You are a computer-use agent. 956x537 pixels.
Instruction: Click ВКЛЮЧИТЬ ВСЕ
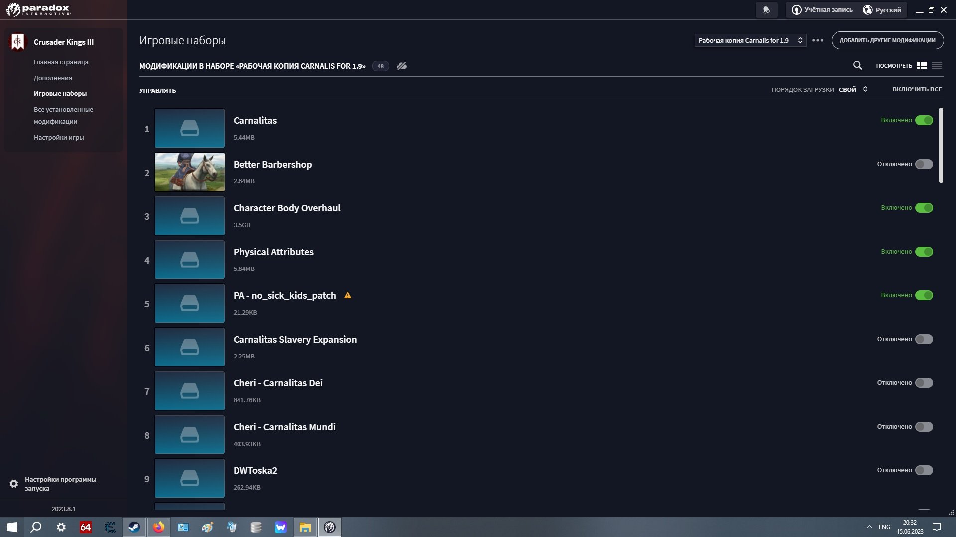(917, 89)
